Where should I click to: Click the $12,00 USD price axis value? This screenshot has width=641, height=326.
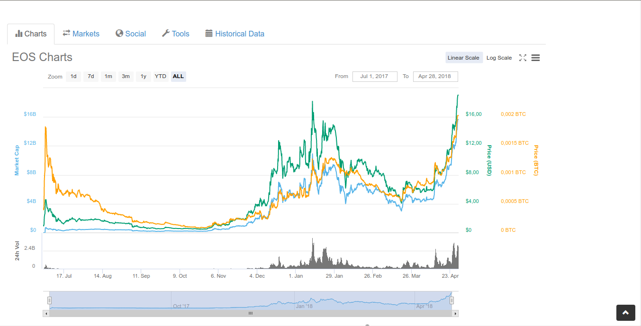[474, 143]
